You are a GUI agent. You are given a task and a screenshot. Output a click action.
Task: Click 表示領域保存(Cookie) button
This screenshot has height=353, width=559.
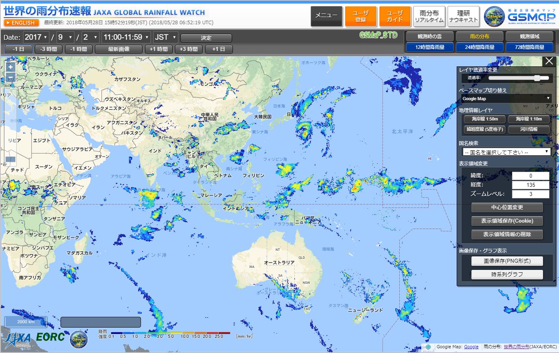coord(507,221)
